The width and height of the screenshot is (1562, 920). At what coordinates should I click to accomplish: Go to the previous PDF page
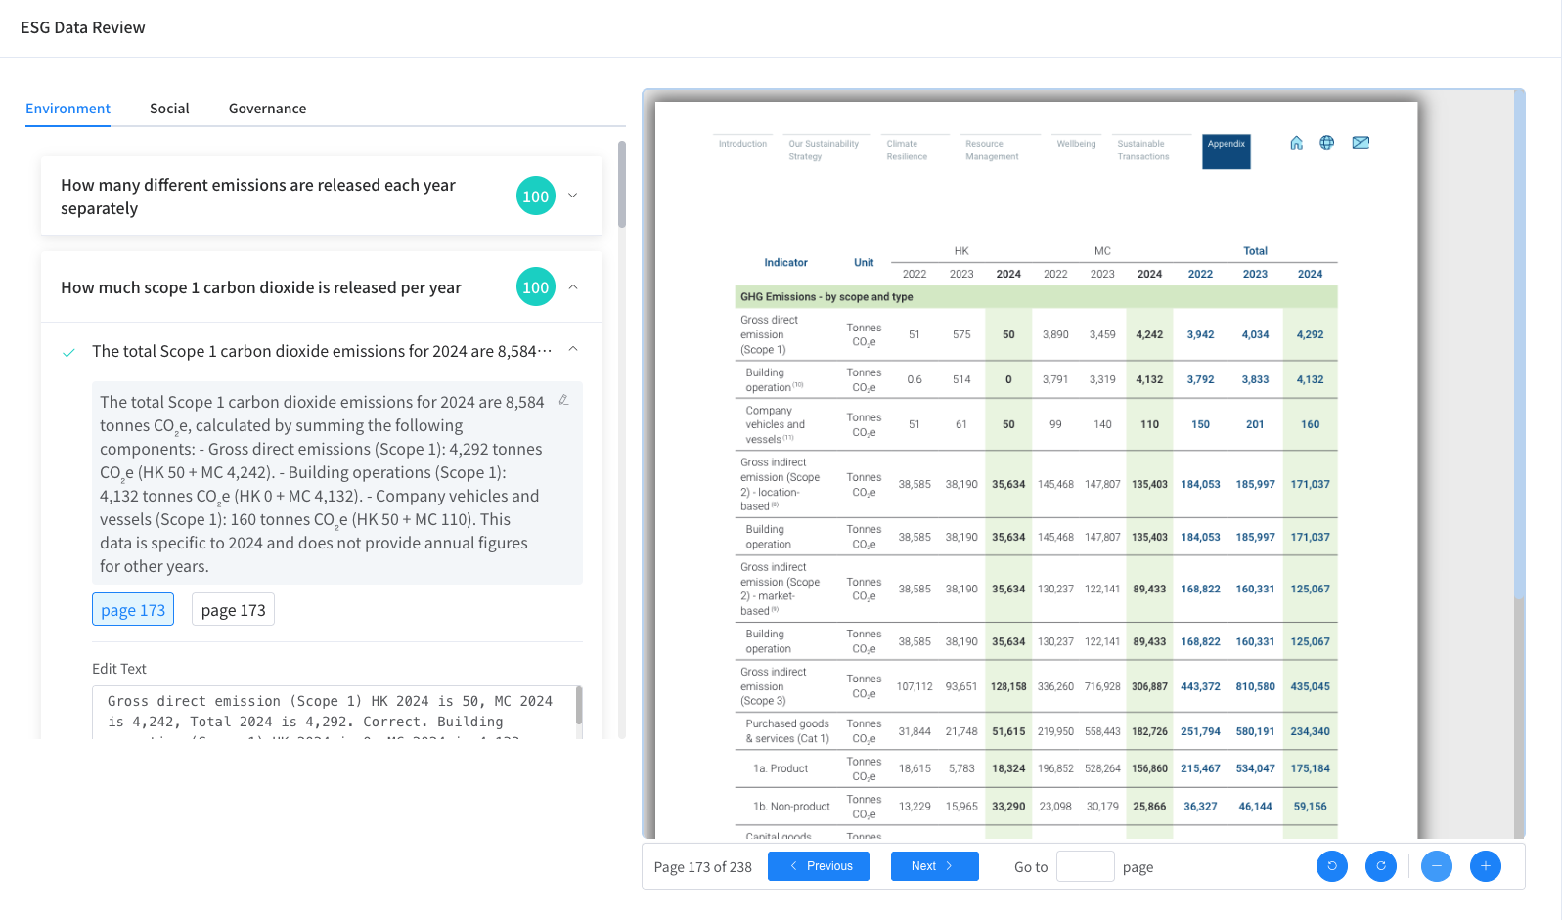point(818,866)
